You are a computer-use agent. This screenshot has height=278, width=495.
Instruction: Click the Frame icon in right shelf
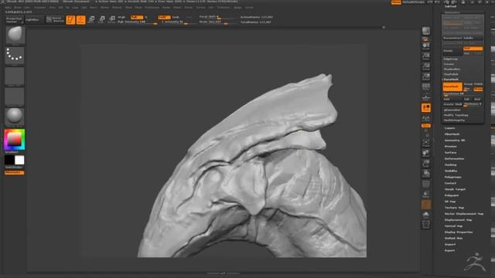(x=426, y=144)
